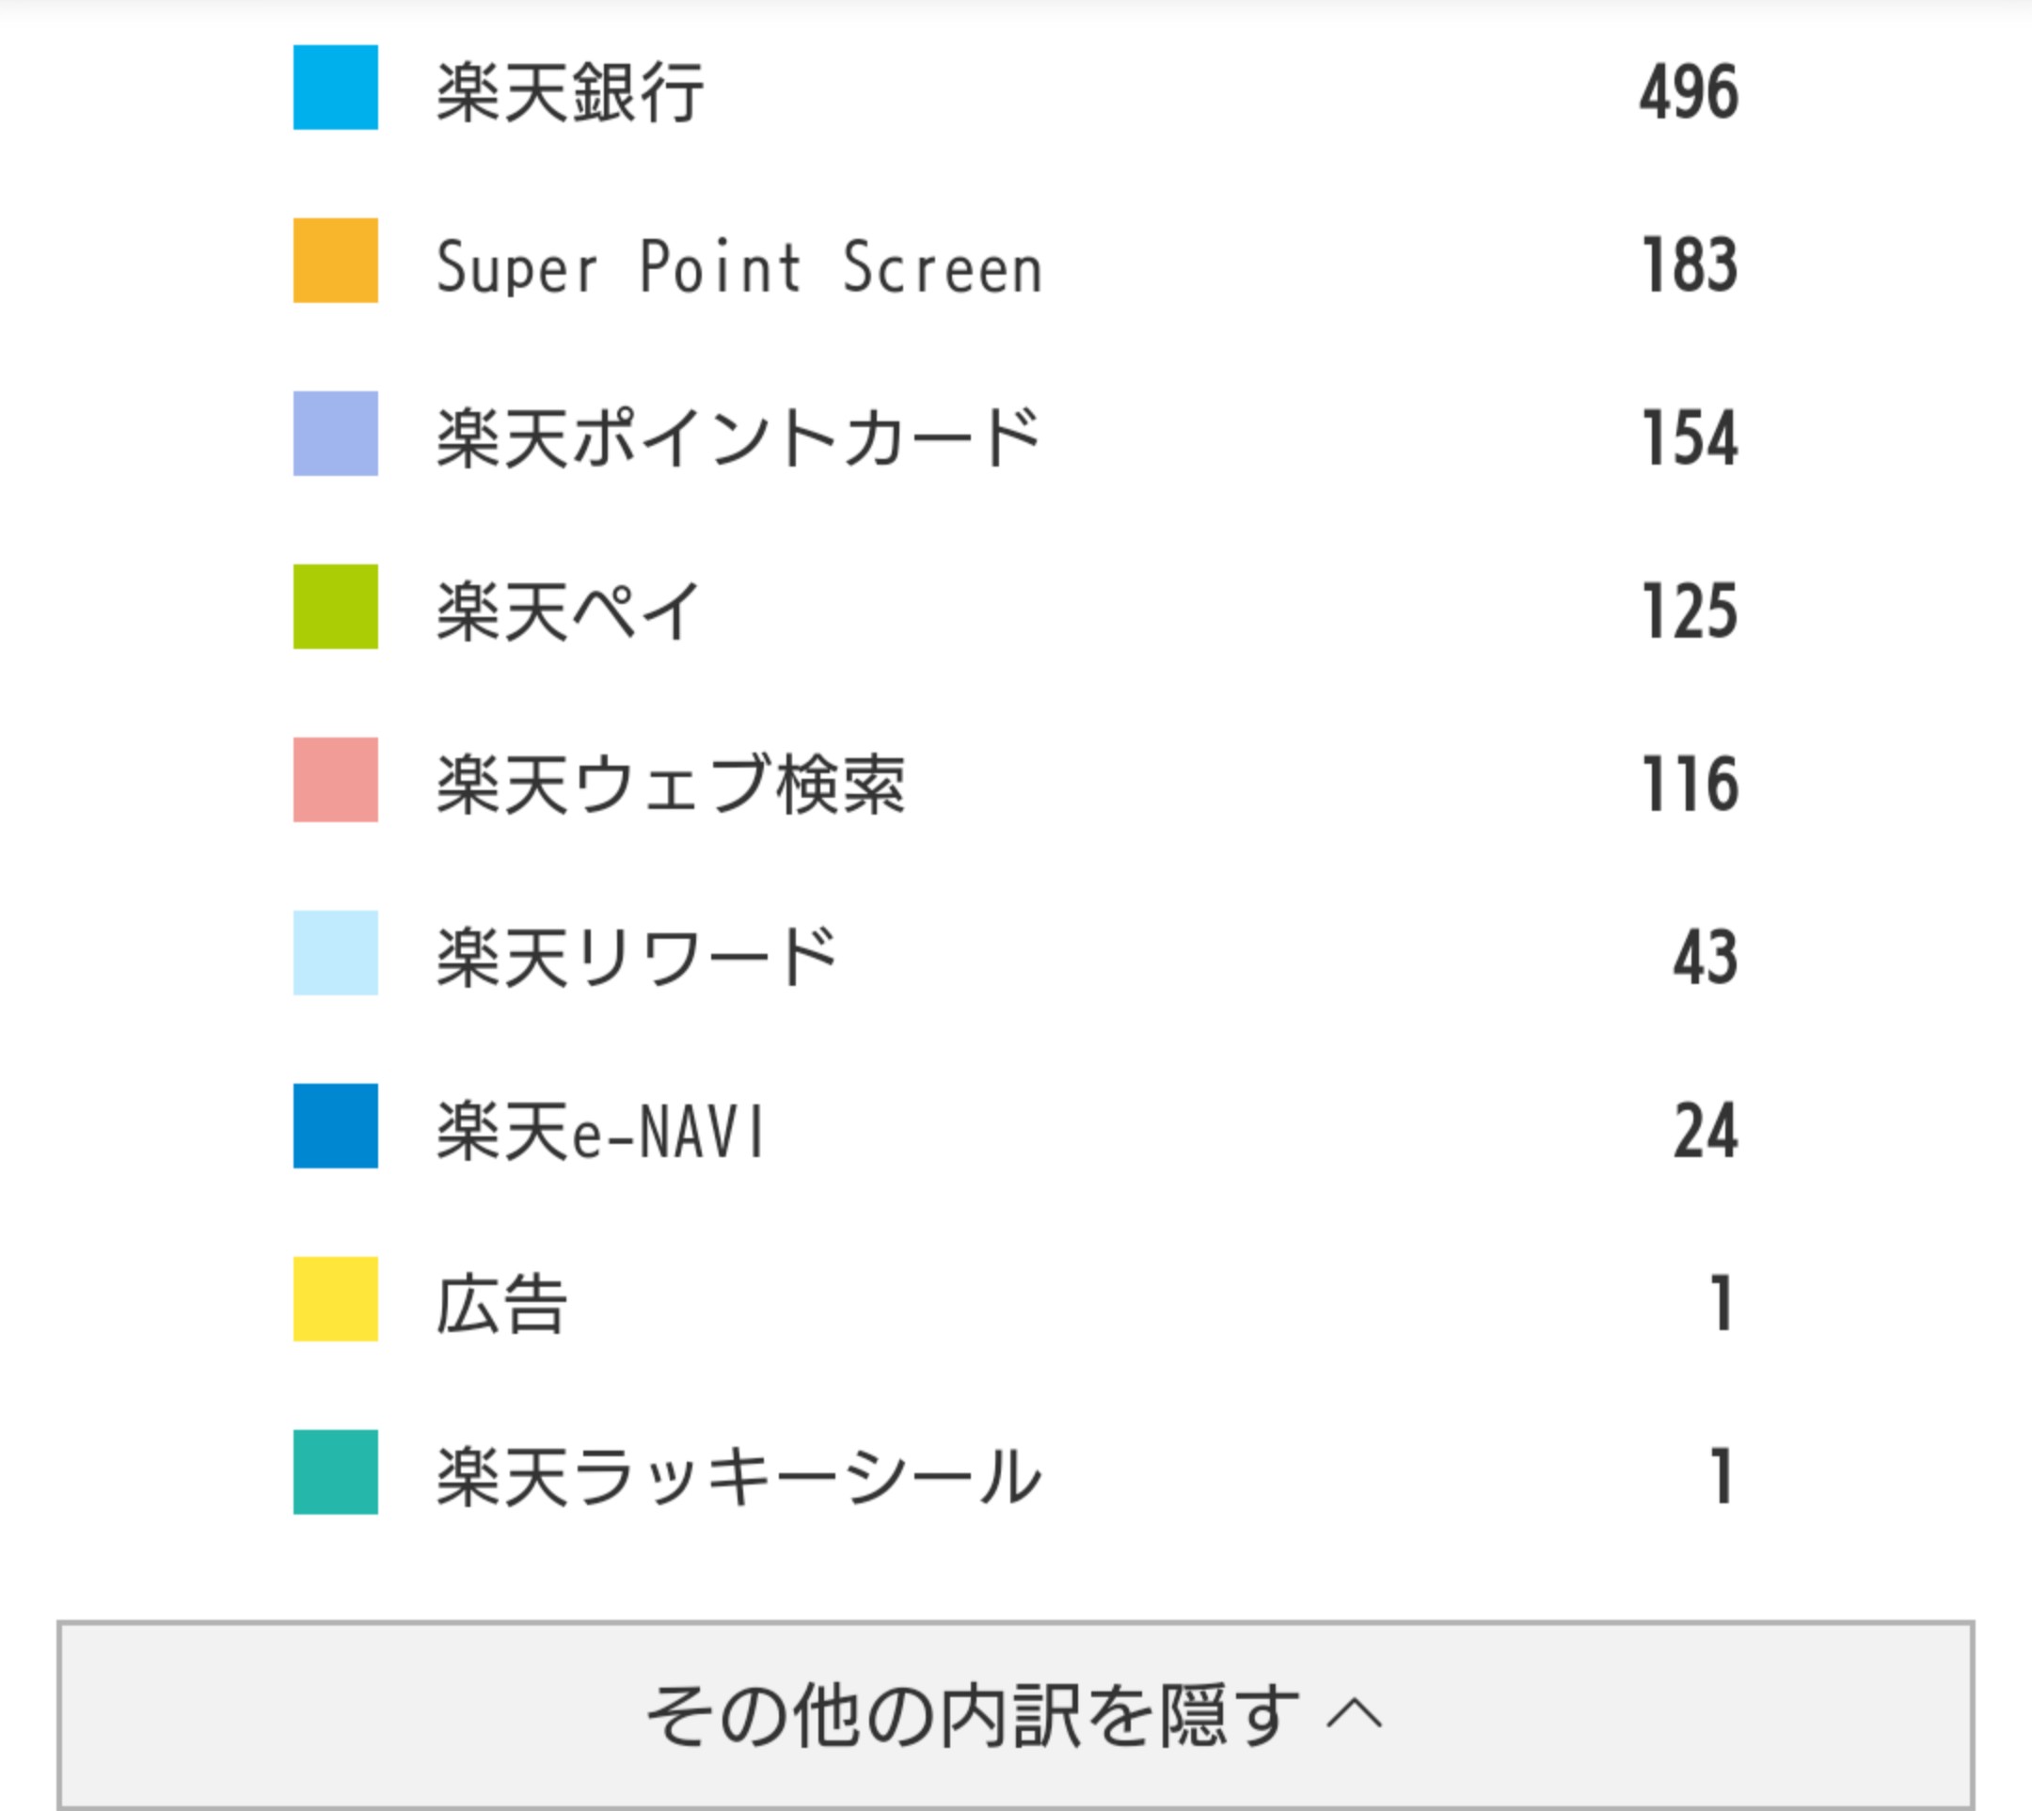Image resolution: width=2032 pixels, height=1811 pixels.
Task: Click the pink 楽天ウェブ検索 swatch
Action: coord(335,780)
